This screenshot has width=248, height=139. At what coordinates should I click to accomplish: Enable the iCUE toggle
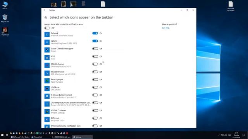click(95, 56)
